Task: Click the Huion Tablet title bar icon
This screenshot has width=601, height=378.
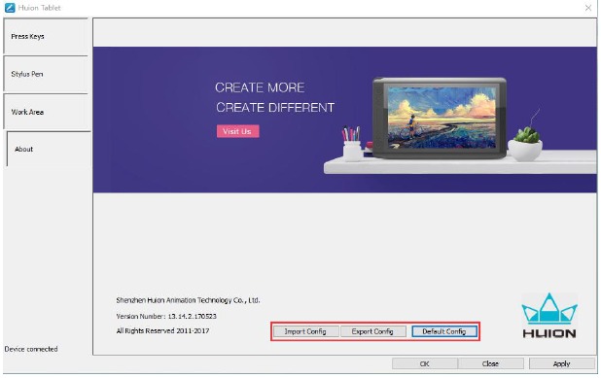Action: (10, 8)
